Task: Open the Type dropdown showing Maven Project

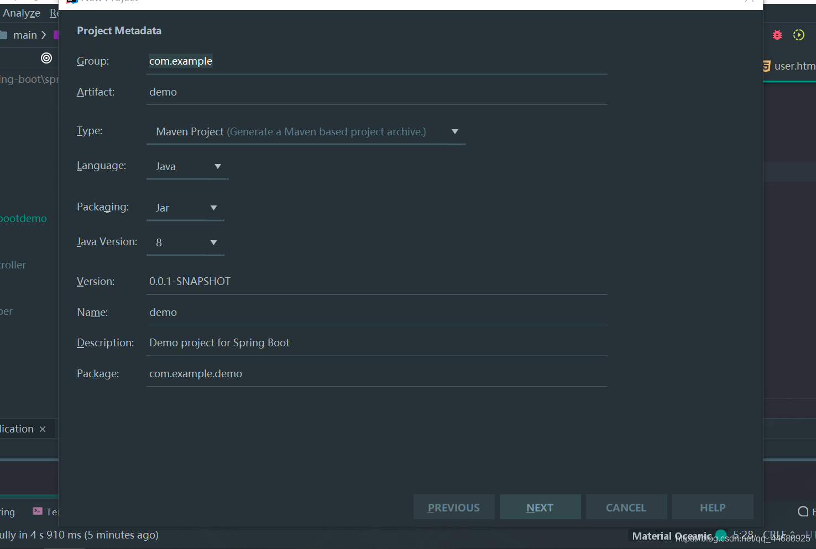Action: tap(306, 131)
